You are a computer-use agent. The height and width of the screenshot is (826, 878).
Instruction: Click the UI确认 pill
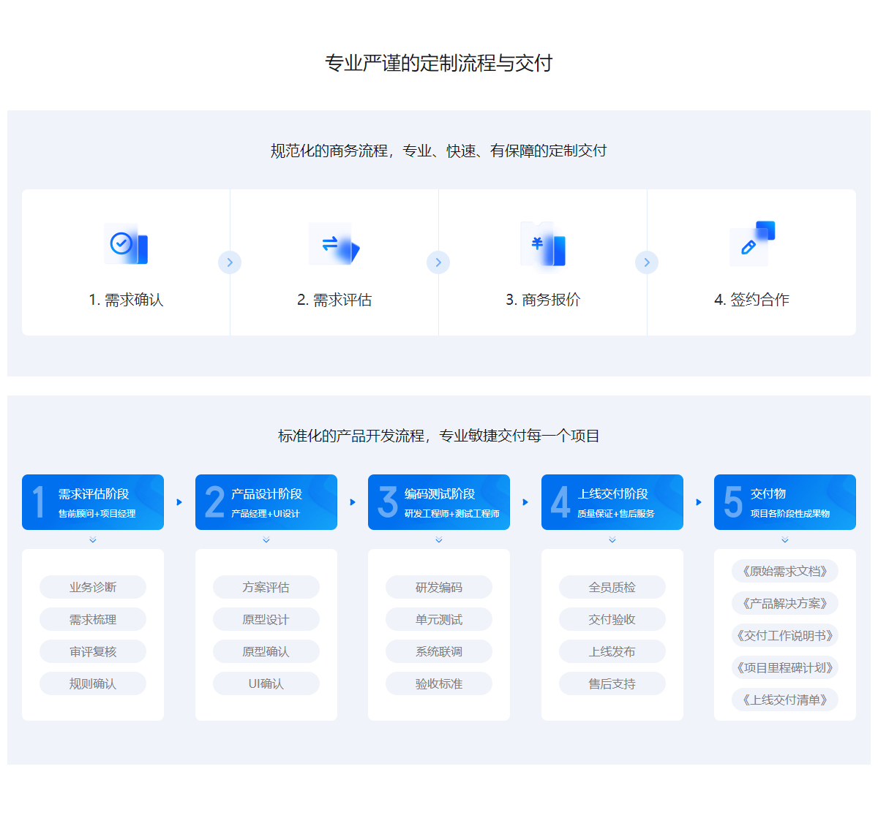click(266, 683)
